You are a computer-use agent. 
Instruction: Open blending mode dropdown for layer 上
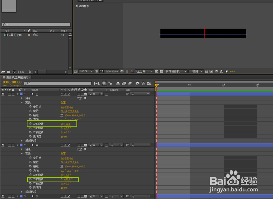[x=96, y=94]
